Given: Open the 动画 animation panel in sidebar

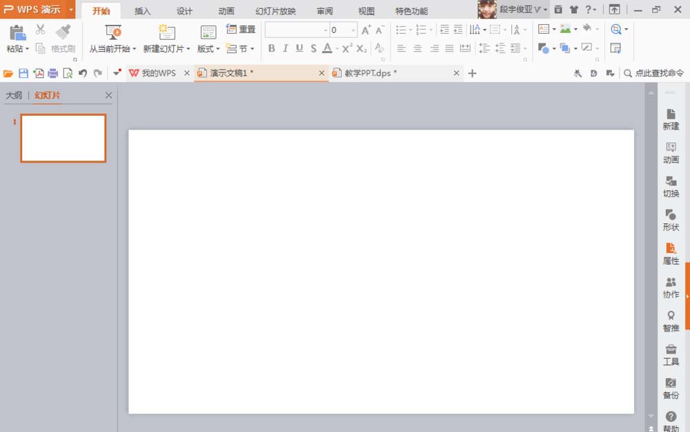Looking at the screenshot, I should click(671, 152).
